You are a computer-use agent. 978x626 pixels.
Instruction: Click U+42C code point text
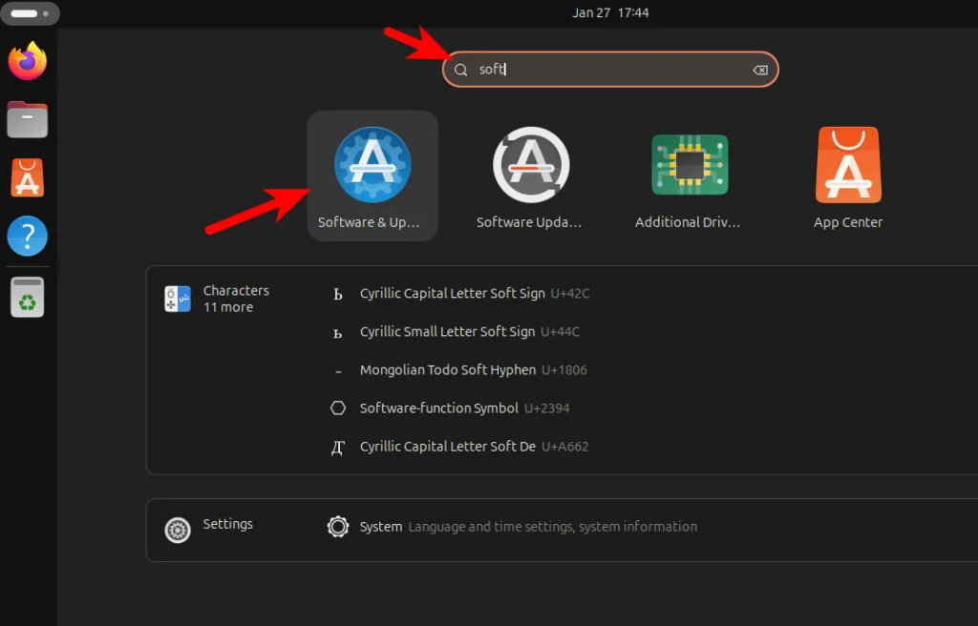(x=570, y=294)
